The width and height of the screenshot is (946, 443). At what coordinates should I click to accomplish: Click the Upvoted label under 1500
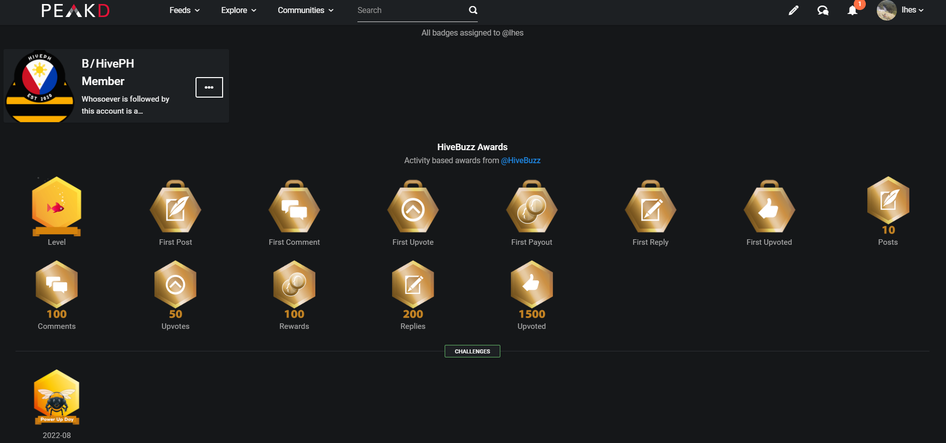[532, 326]
